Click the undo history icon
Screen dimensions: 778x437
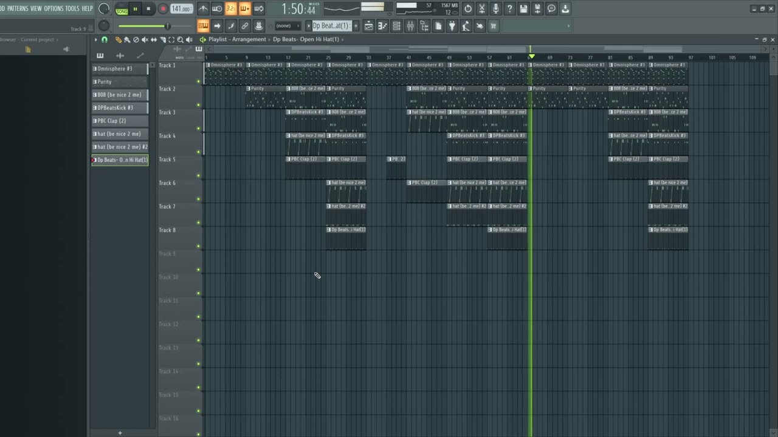click(468, 8)
